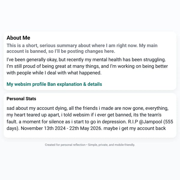The height and width of the screenshot is (180, 180).
Task: Click the "my heart teared up apart" phrase
Action: pos(33,115)
